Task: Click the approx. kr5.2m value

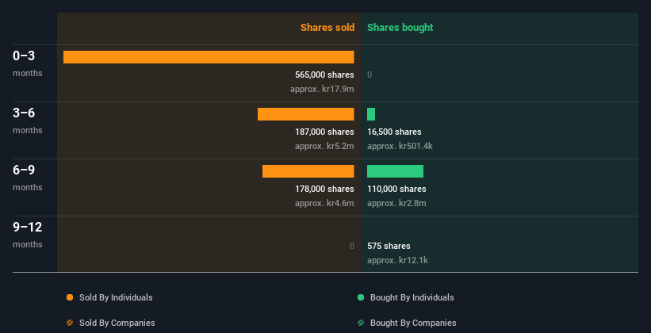Action: [324, 146]
